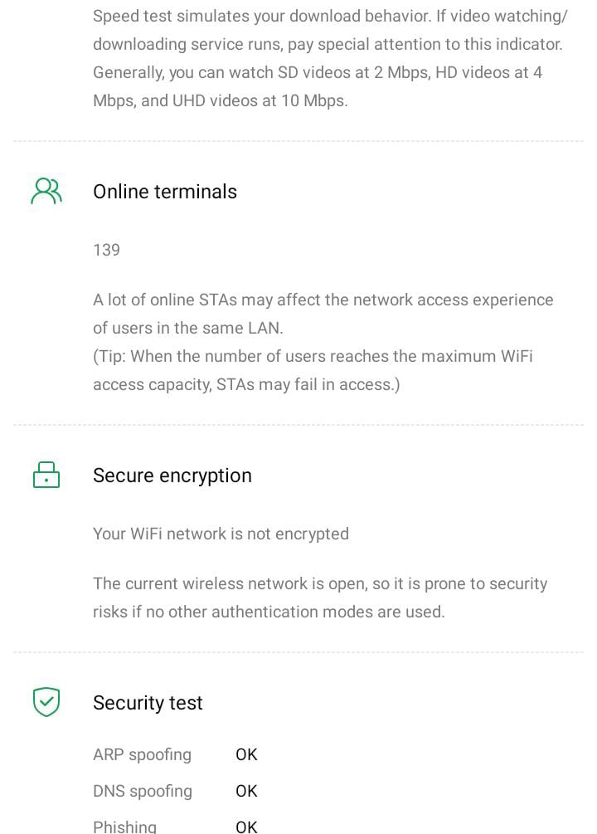Open the Security test heading
This screenshot has width=597, height=834.
click(148, 703)
